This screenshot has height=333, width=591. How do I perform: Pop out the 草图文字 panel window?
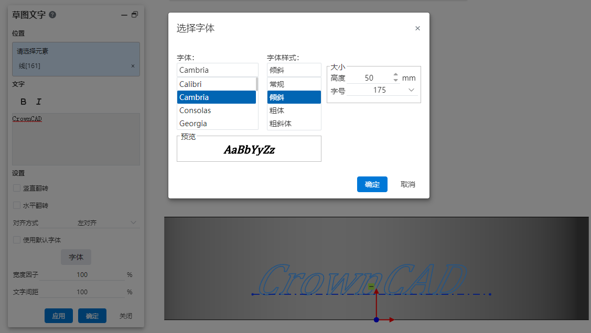[135, 15]
